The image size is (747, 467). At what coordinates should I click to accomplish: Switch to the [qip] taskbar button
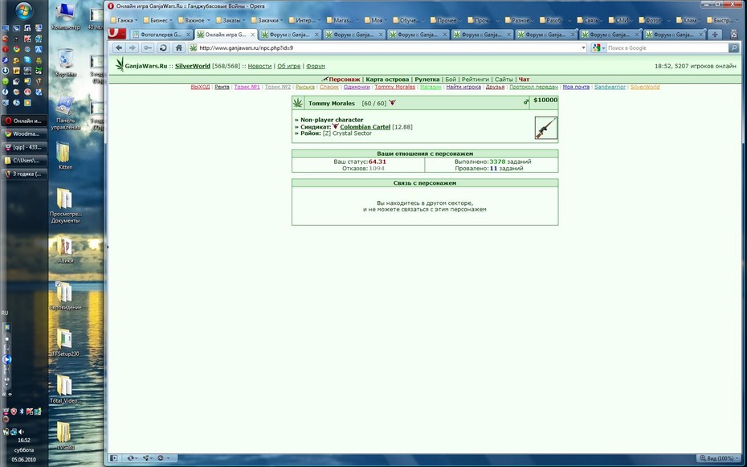pos(24,147)
